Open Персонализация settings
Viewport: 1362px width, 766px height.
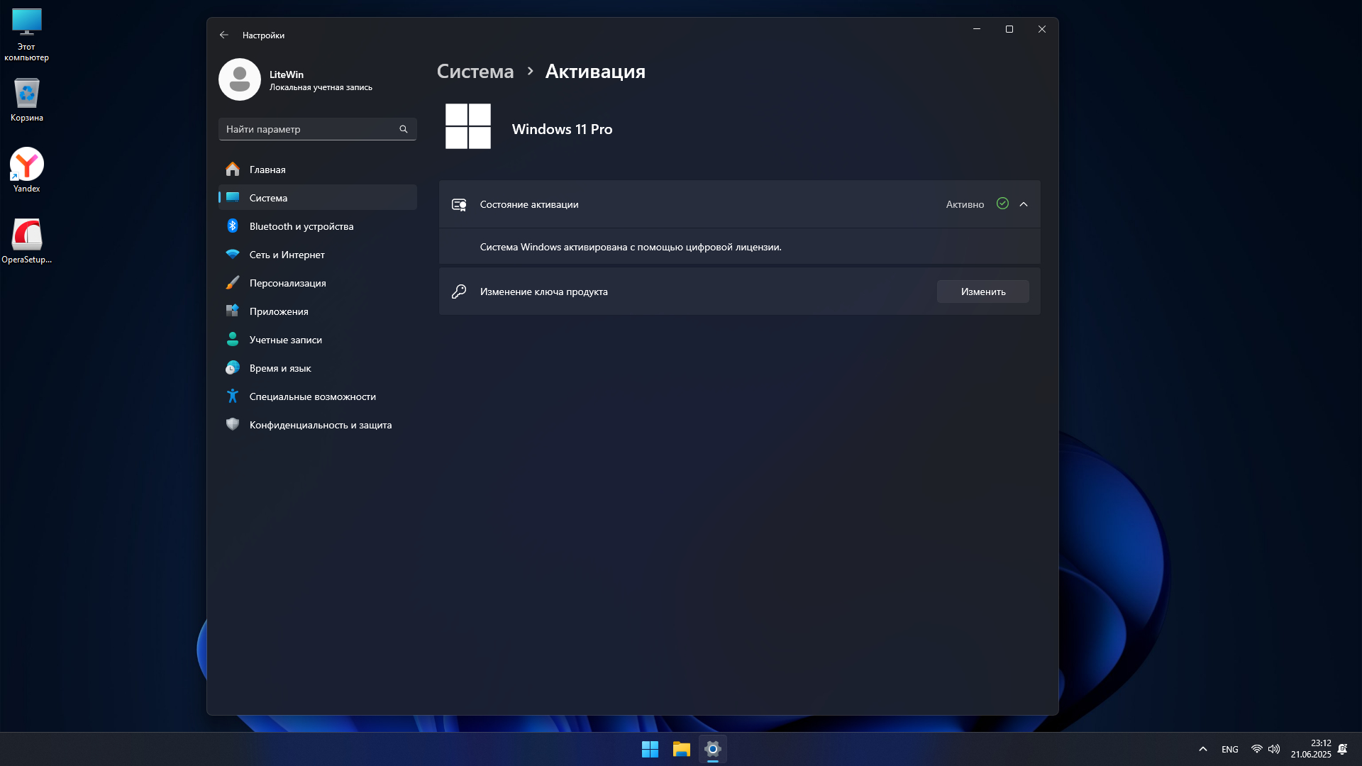(287, 283)
